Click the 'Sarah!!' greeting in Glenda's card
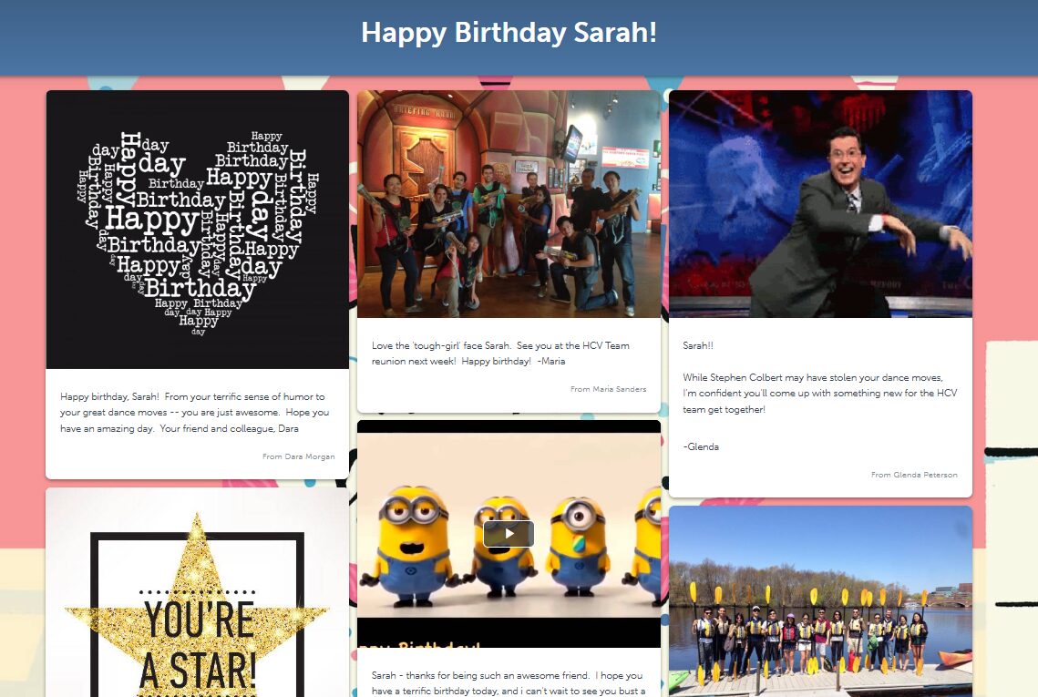1038x697 pixels. click(698, 345)
